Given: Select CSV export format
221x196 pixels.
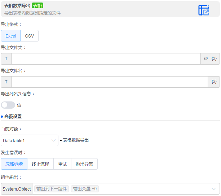Looking at the screenshot, I should (x=30, y=36).
